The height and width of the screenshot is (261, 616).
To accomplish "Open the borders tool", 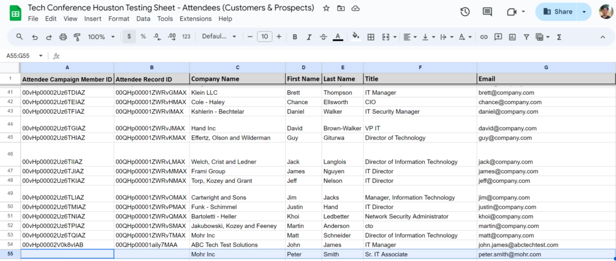I will click(371, 37).
